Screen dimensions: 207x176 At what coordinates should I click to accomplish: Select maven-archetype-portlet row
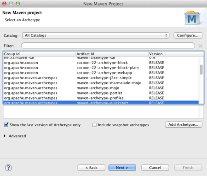pos(101,93)
